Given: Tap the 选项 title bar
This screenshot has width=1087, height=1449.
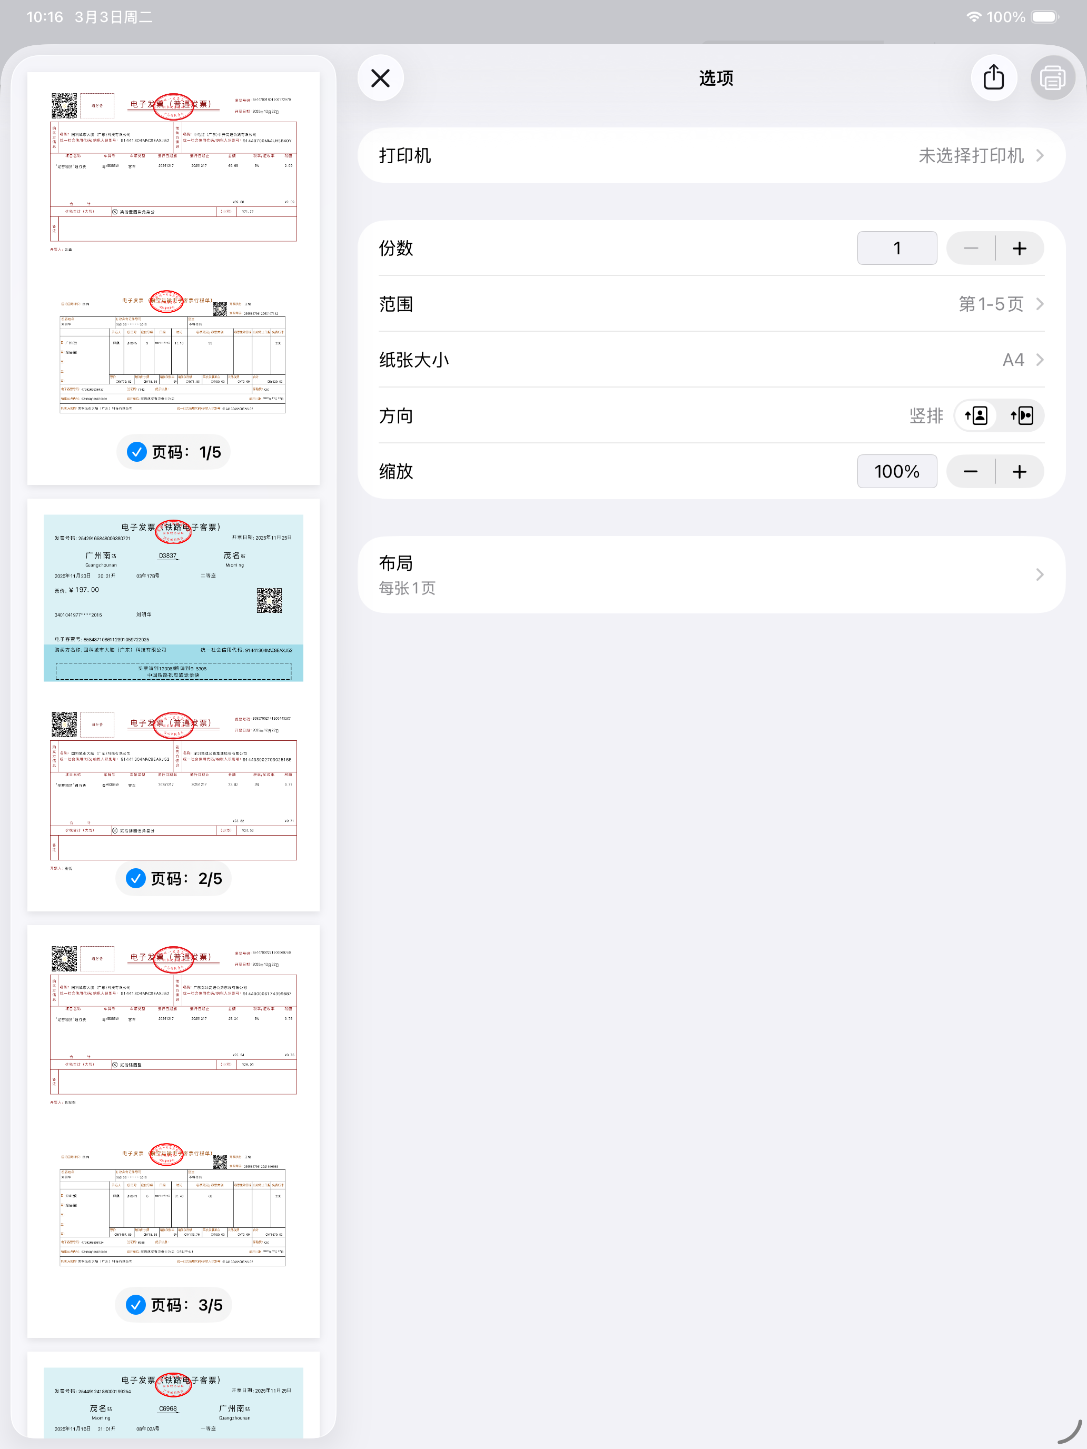Looking at the screenshot, I should coord(716,77).
